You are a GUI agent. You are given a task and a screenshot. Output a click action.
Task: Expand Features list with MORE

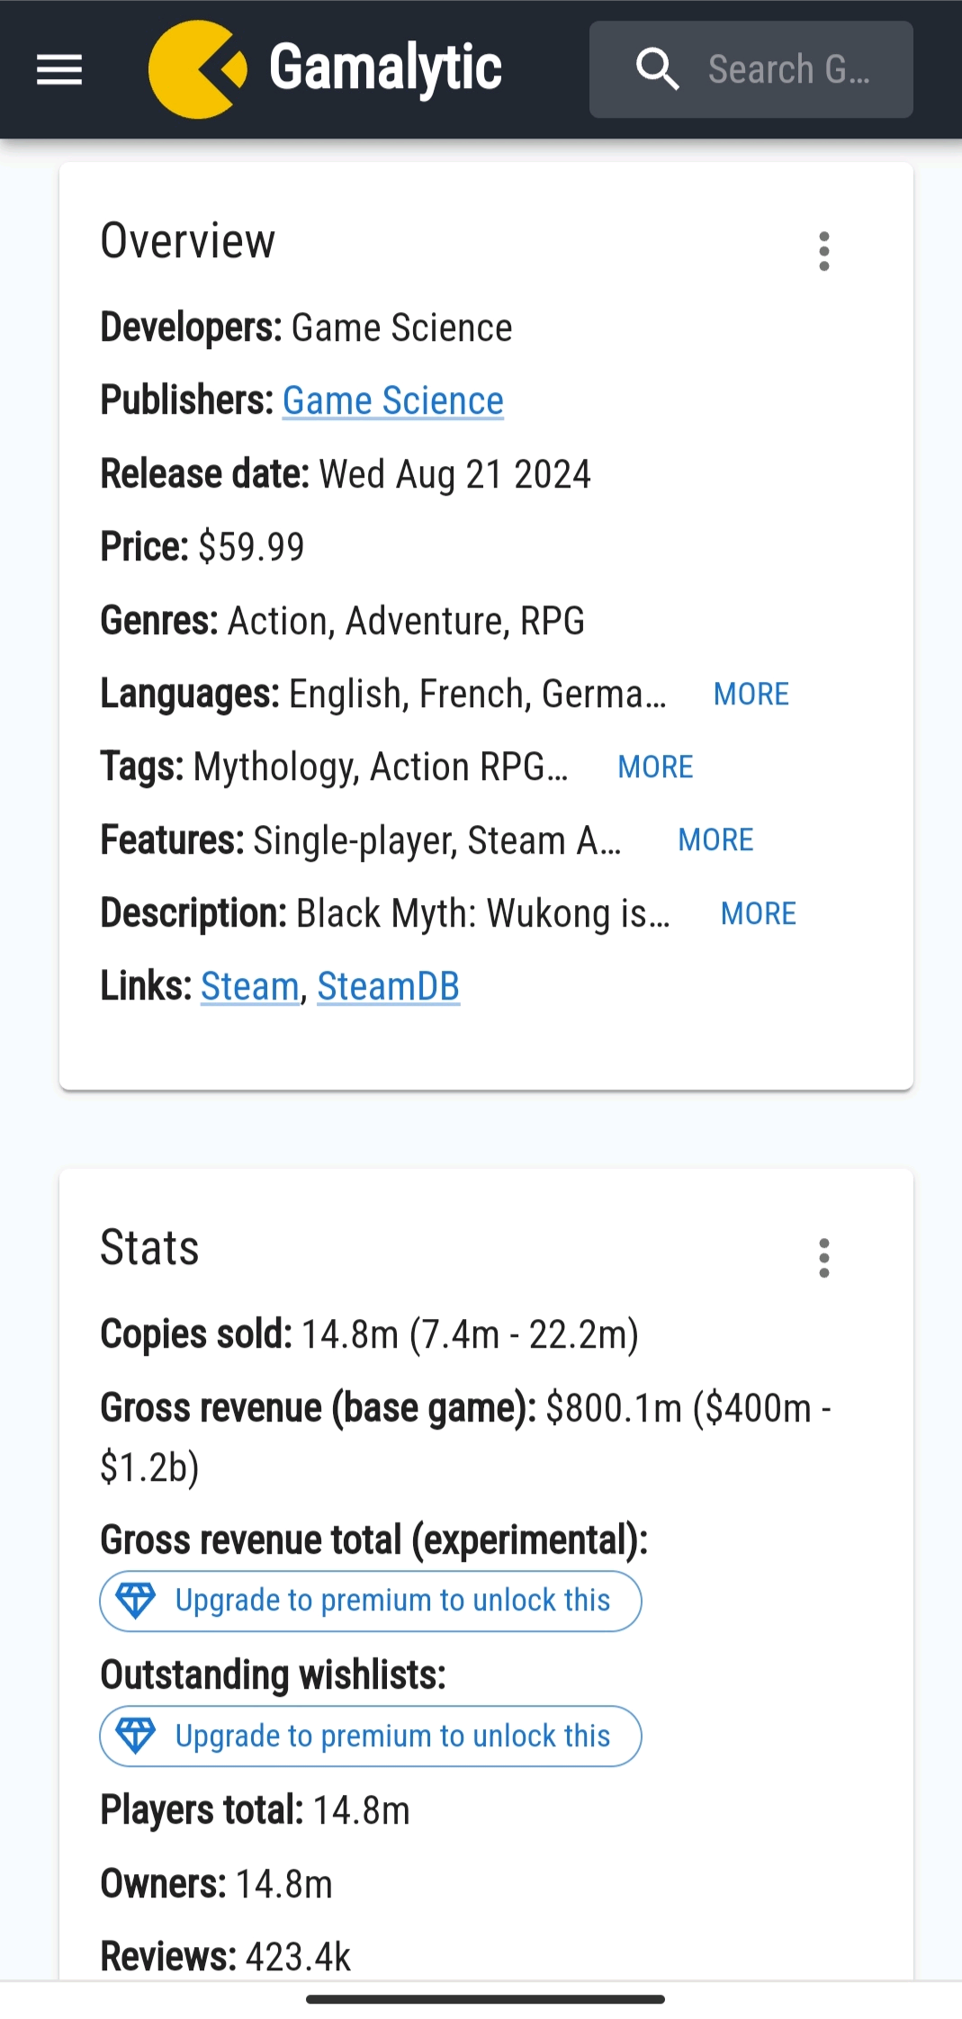tap(715, 839)
